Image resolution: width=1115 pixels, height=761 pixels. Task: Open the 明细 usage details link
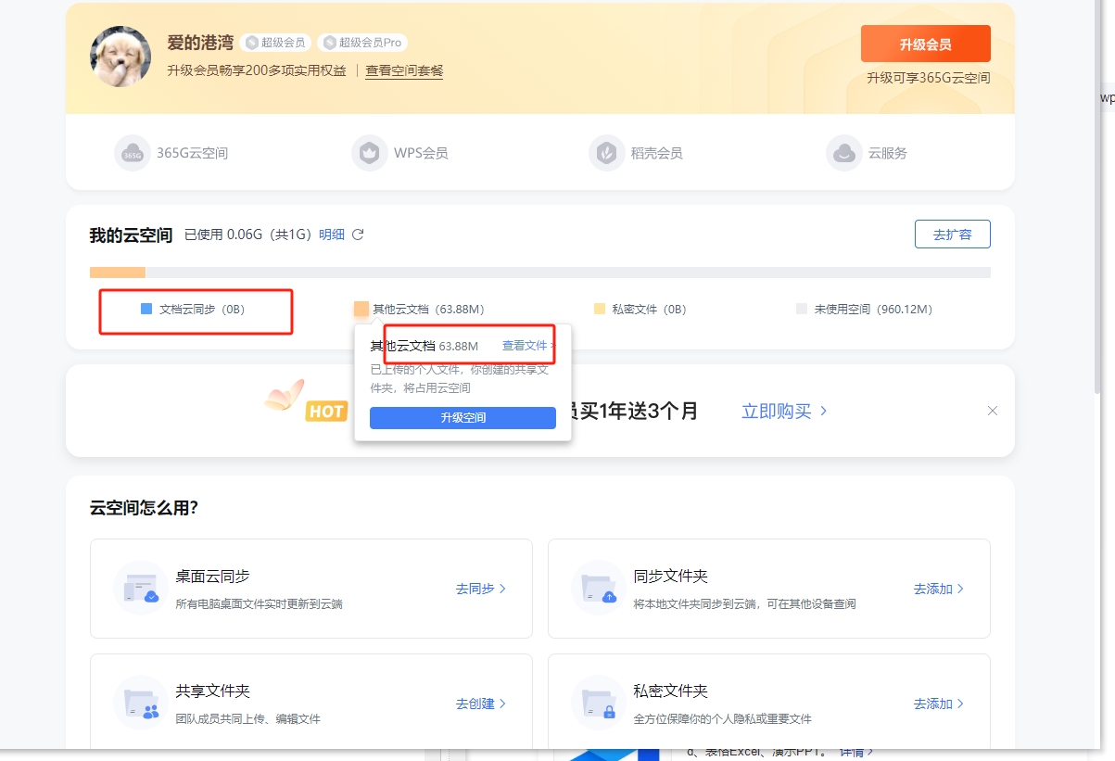pos(332,235)
